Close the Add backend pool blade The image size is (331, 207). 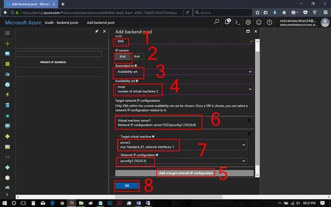click(256, 31)
